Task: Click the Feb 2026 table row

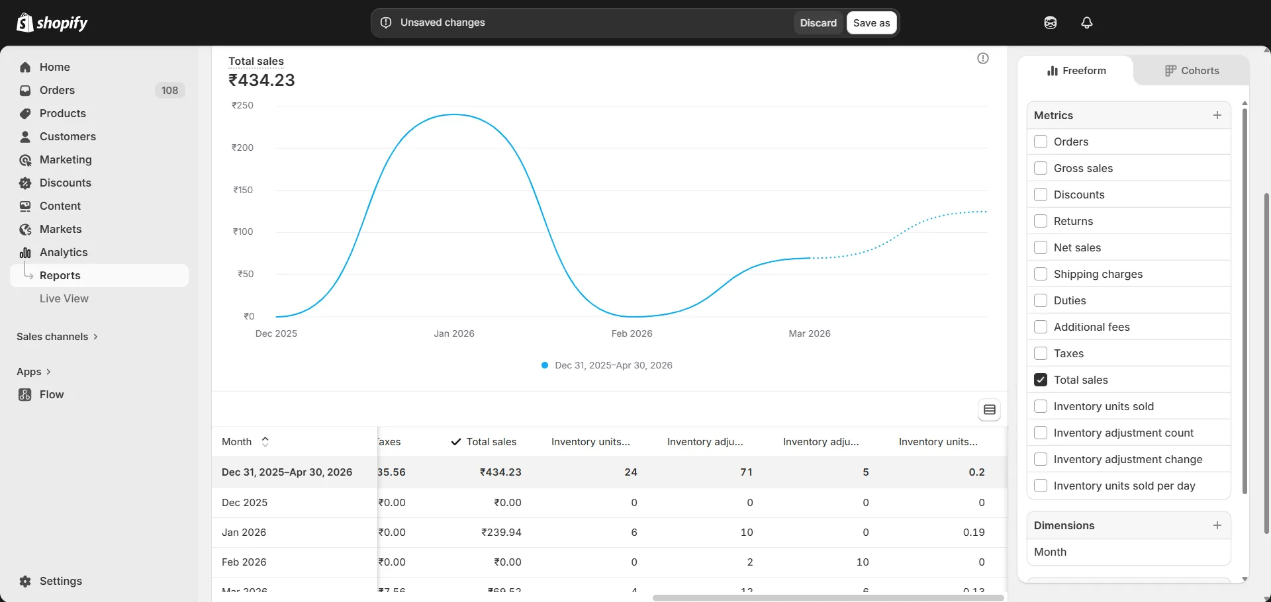Action: click(x=609, y=562)
